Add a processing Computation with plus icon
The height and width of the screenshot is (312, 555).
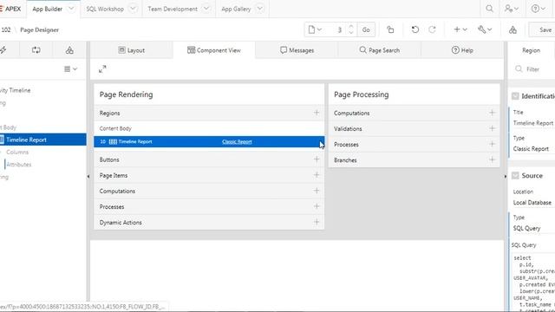coord(492,113)
